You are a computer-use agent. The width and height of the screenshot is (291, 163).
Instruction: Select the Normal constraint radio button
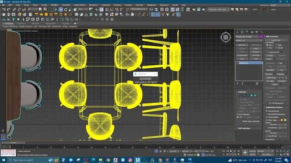pyautogui.click(x=276, y=48)
